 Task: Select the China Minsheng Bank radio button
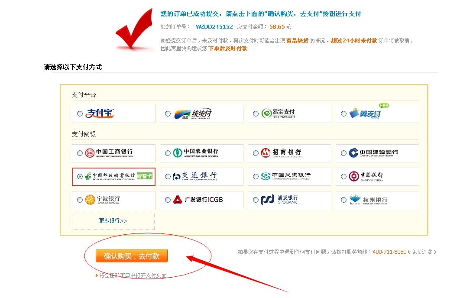(x=256, y=177)
